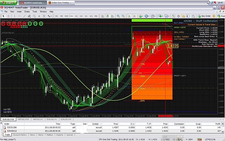
Task: Set timeframe to H1
Action: (76, 16)
